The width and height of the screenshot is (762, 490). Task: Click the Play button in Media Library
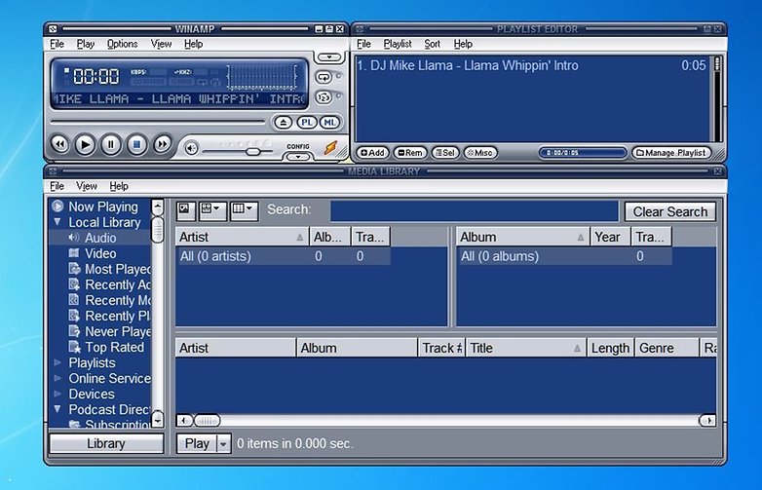coord(197,443)
